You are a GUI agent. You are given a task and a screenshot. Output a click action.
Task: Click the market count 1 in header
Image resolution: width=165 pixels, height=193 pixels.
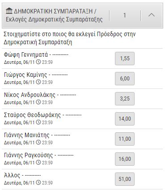[125, 15]
